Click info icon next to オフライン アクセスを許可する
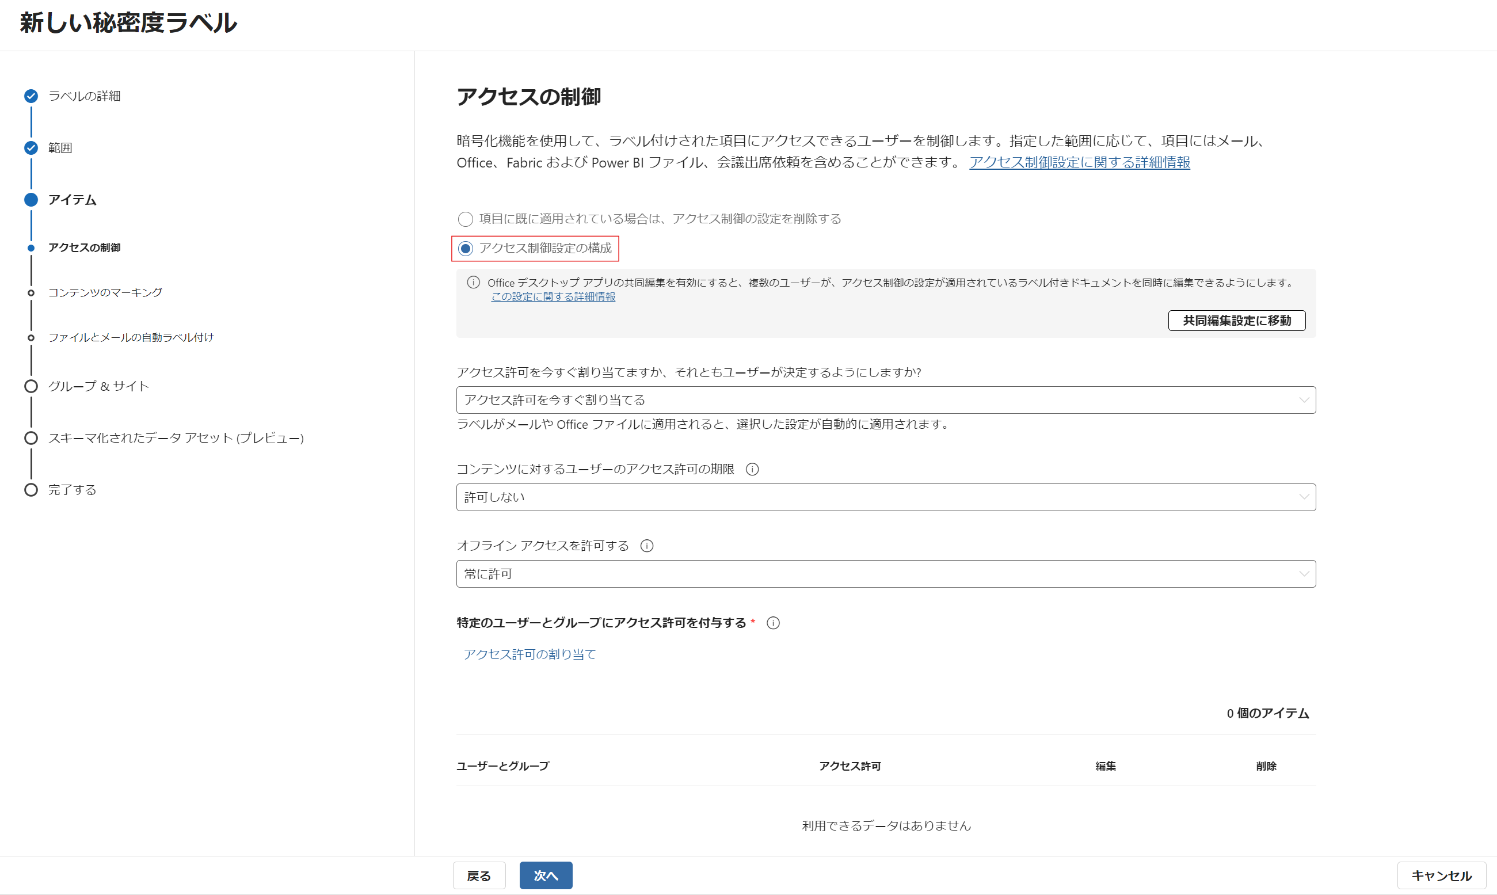This screenshot has height=895, width=1497. pyautogui.click(x=646, y=546)
